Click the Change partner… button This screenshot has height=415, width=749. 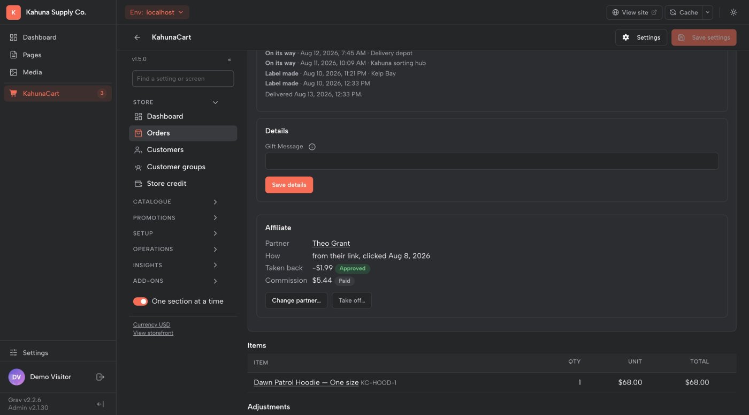(x=296, y=300)
